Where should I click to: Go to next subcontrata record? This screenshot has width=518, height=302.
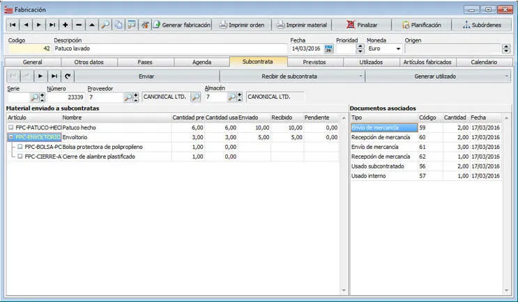point(40,76)
